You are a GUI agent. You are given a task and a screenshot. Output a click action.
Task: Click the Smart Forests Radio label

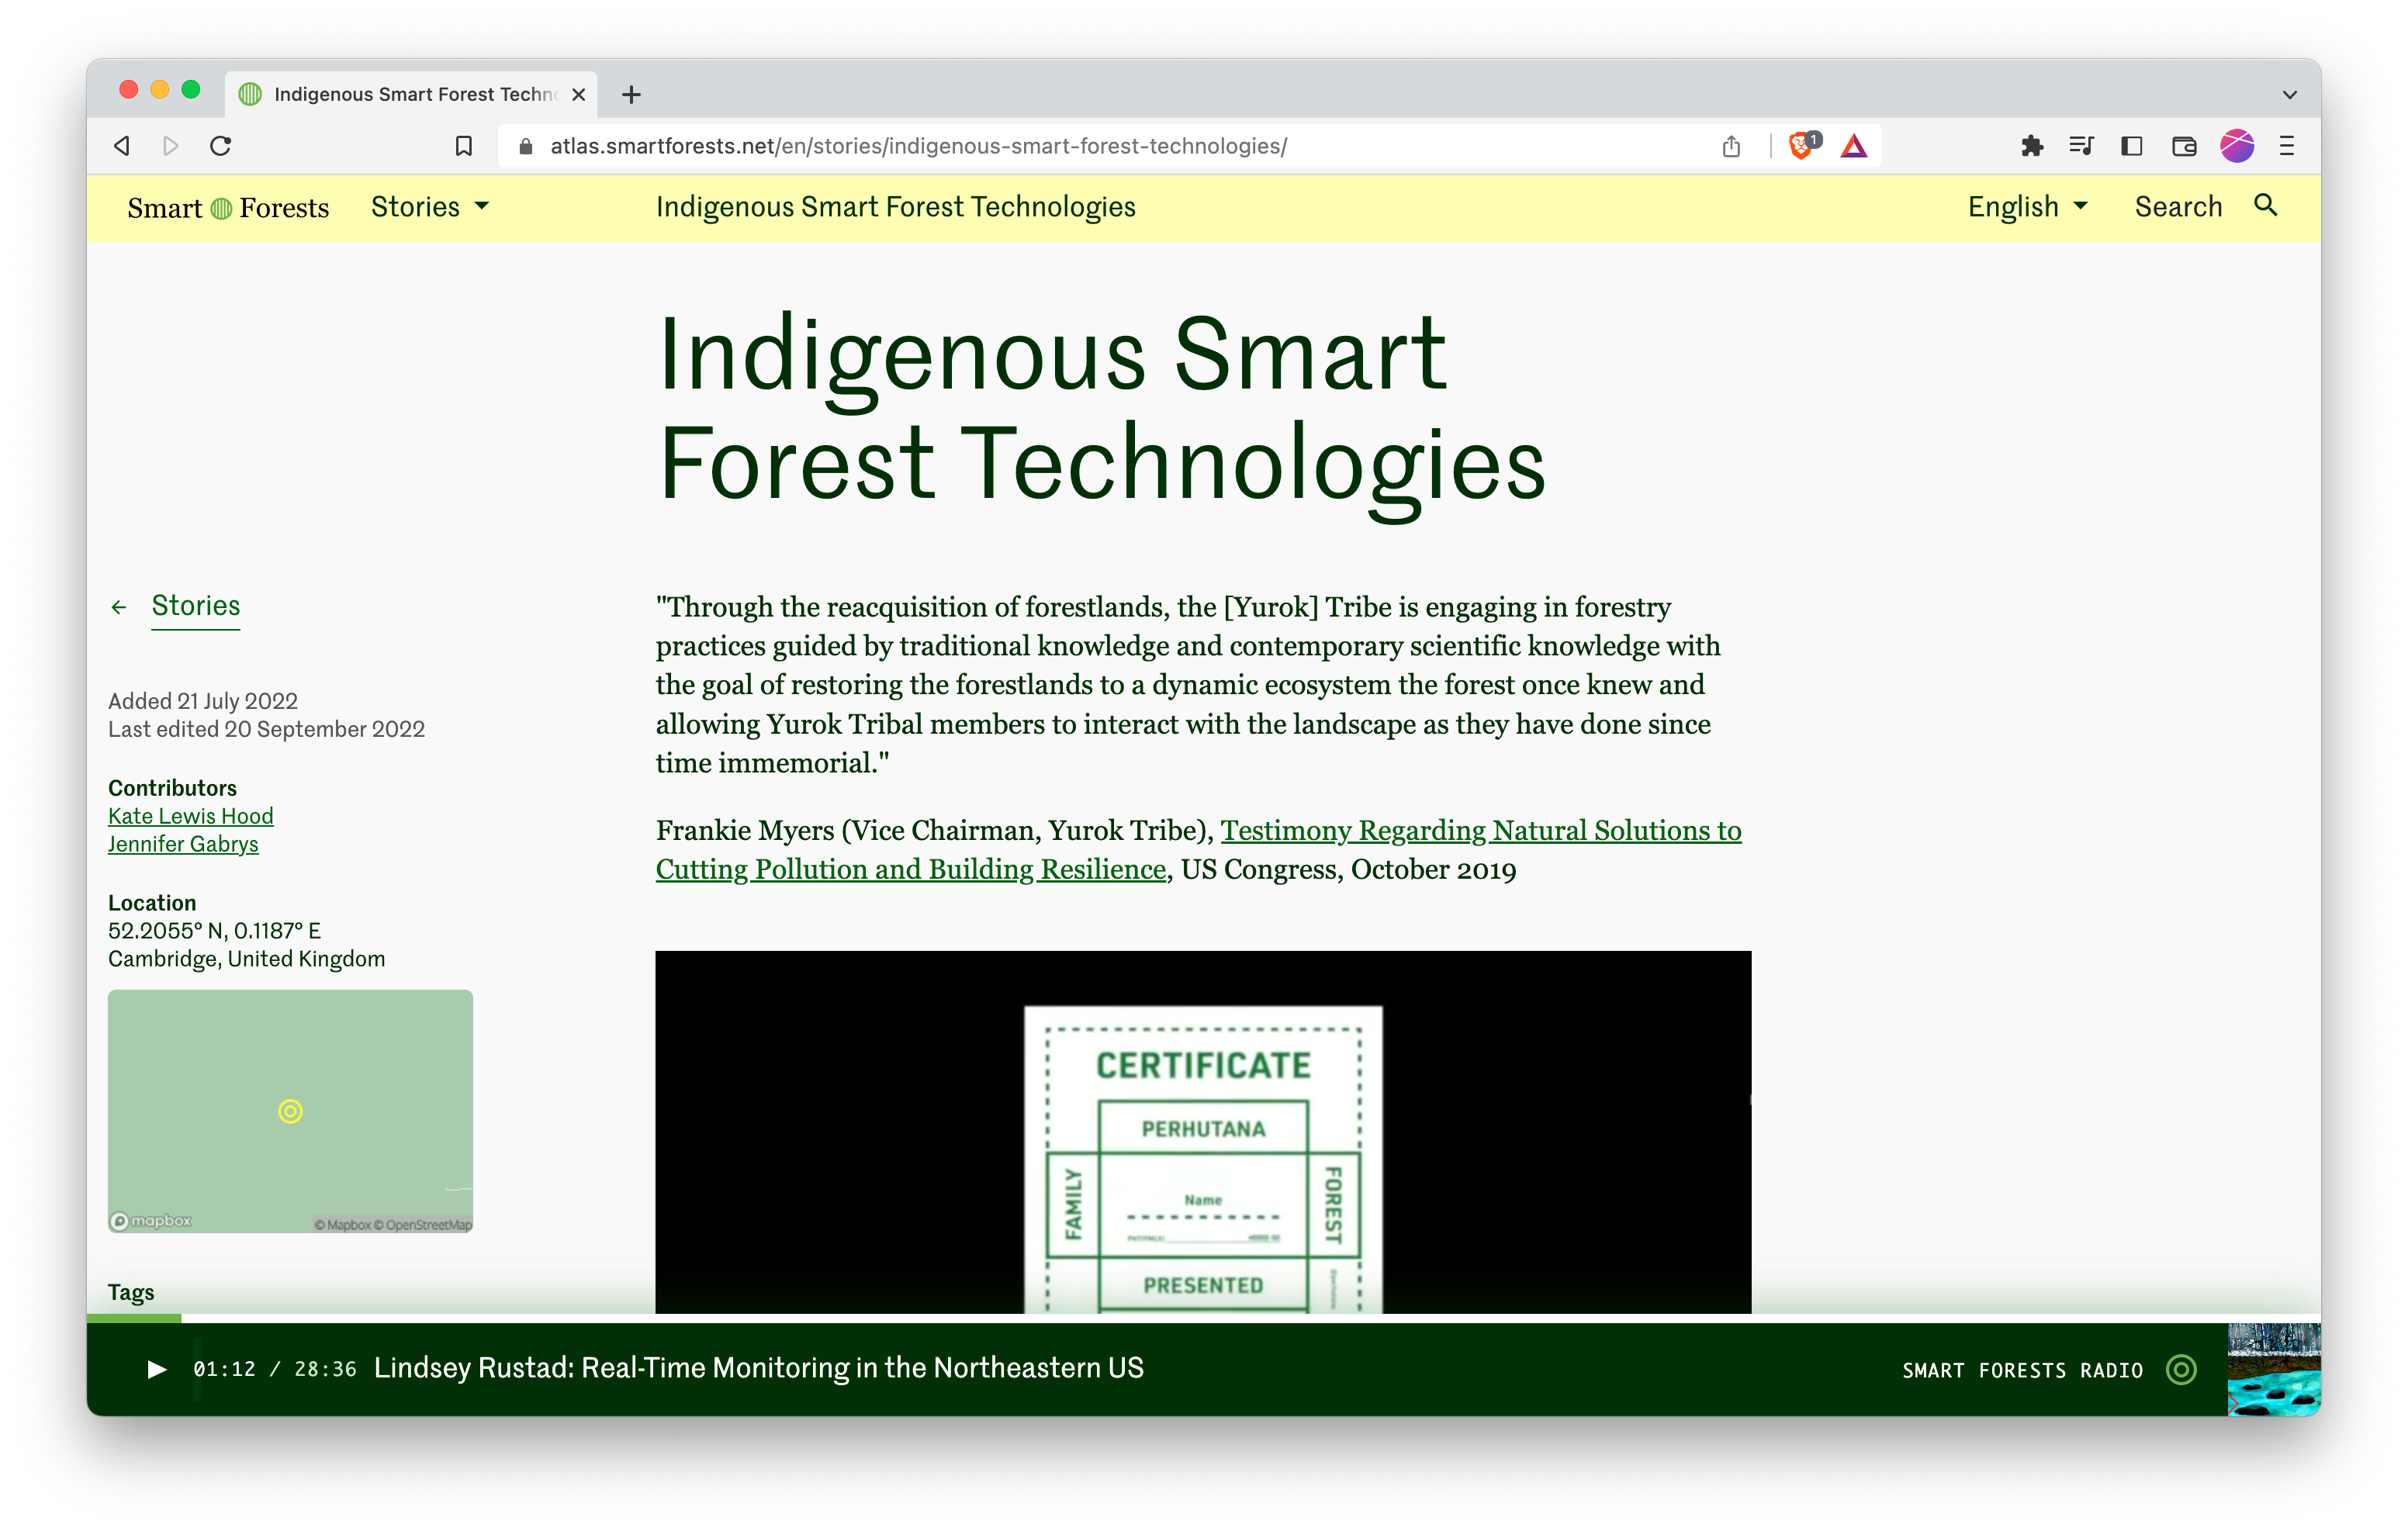click(x=2022, y=1370)
